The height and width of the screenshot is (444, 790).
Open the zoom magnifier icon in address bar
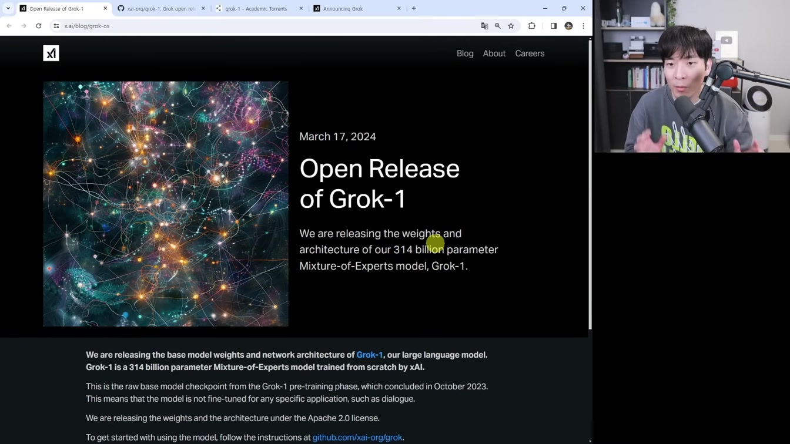click(x=498, y=26)
